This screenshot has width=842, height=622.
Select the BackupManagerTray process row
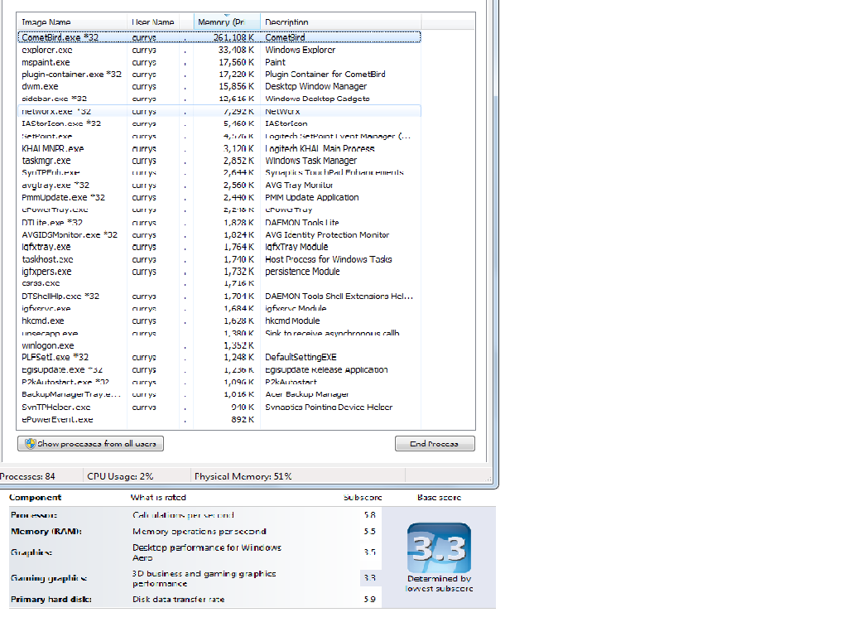[219, 394]
